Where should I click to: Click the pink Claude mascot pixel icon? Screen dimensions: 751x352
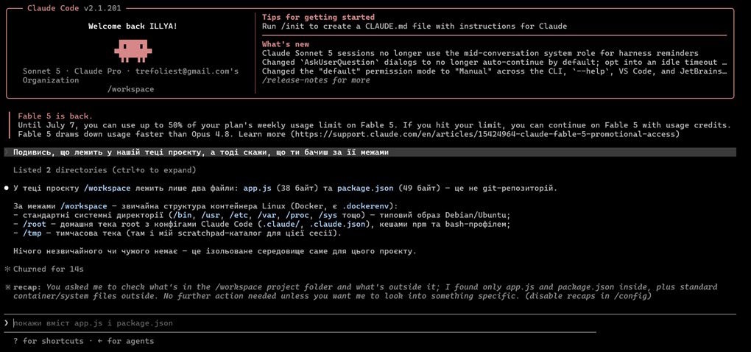point(133,52)
